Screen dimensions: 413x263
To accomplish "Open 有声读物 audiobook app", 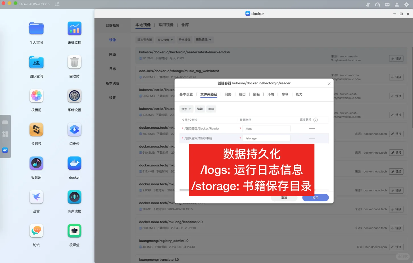I will (74, 197).
